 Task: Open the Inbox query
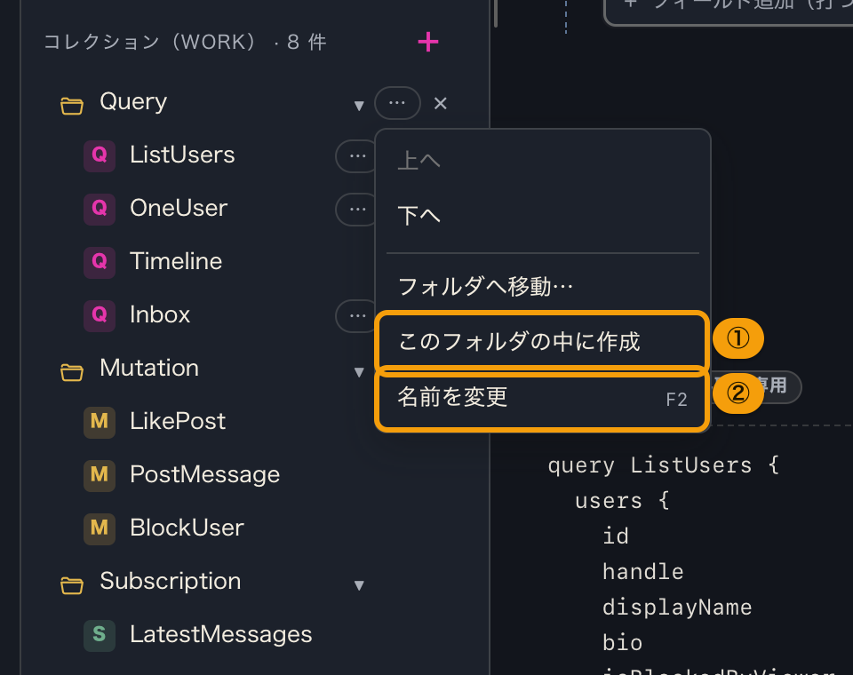coord(160,315)
